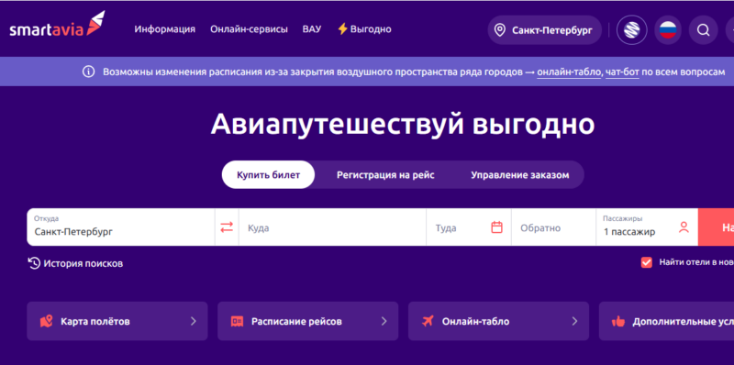
Task: Follow the онлайн-табло link in the banner
Action: point(569,72)
